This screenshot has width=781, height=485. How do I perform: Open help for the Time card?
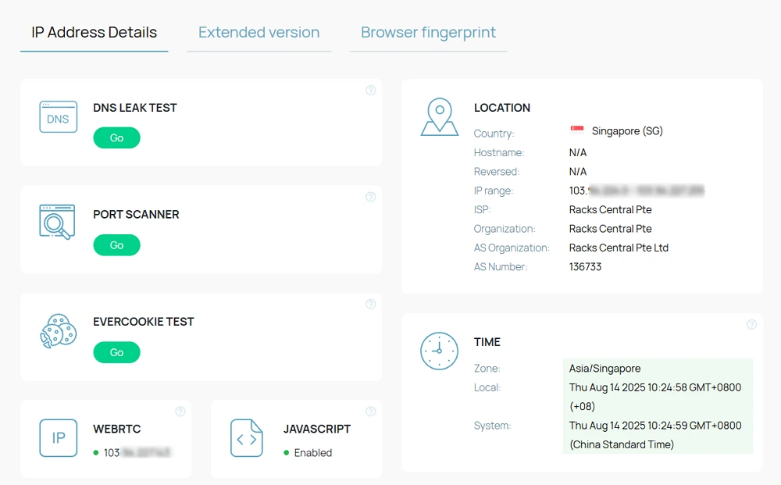click(x=751, y=325)
